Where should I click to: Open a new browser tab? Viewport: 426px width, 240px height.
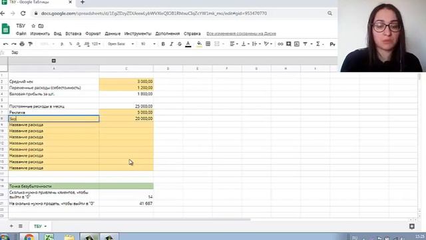tap(83, 2)
